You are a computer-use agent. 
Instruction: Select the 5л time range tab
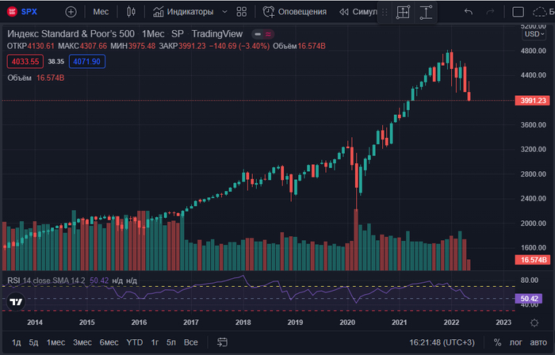(x=170, y=342)
